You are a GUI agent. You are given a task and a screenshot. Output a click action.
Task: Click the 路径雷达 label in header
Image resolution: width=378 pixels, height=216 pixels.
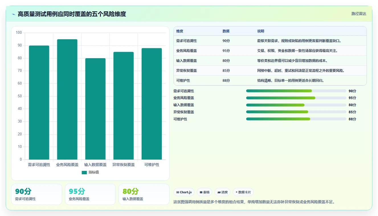coord(359,14)
